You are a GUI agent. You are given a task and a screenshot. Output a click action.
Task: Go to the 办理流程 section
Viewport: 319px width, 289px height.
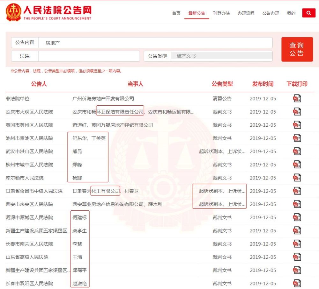pyautogui.click(x=246, y=13)
